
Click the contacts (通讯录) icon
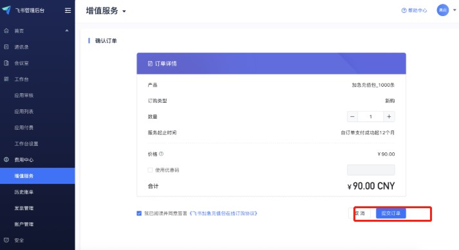[6, 47]
